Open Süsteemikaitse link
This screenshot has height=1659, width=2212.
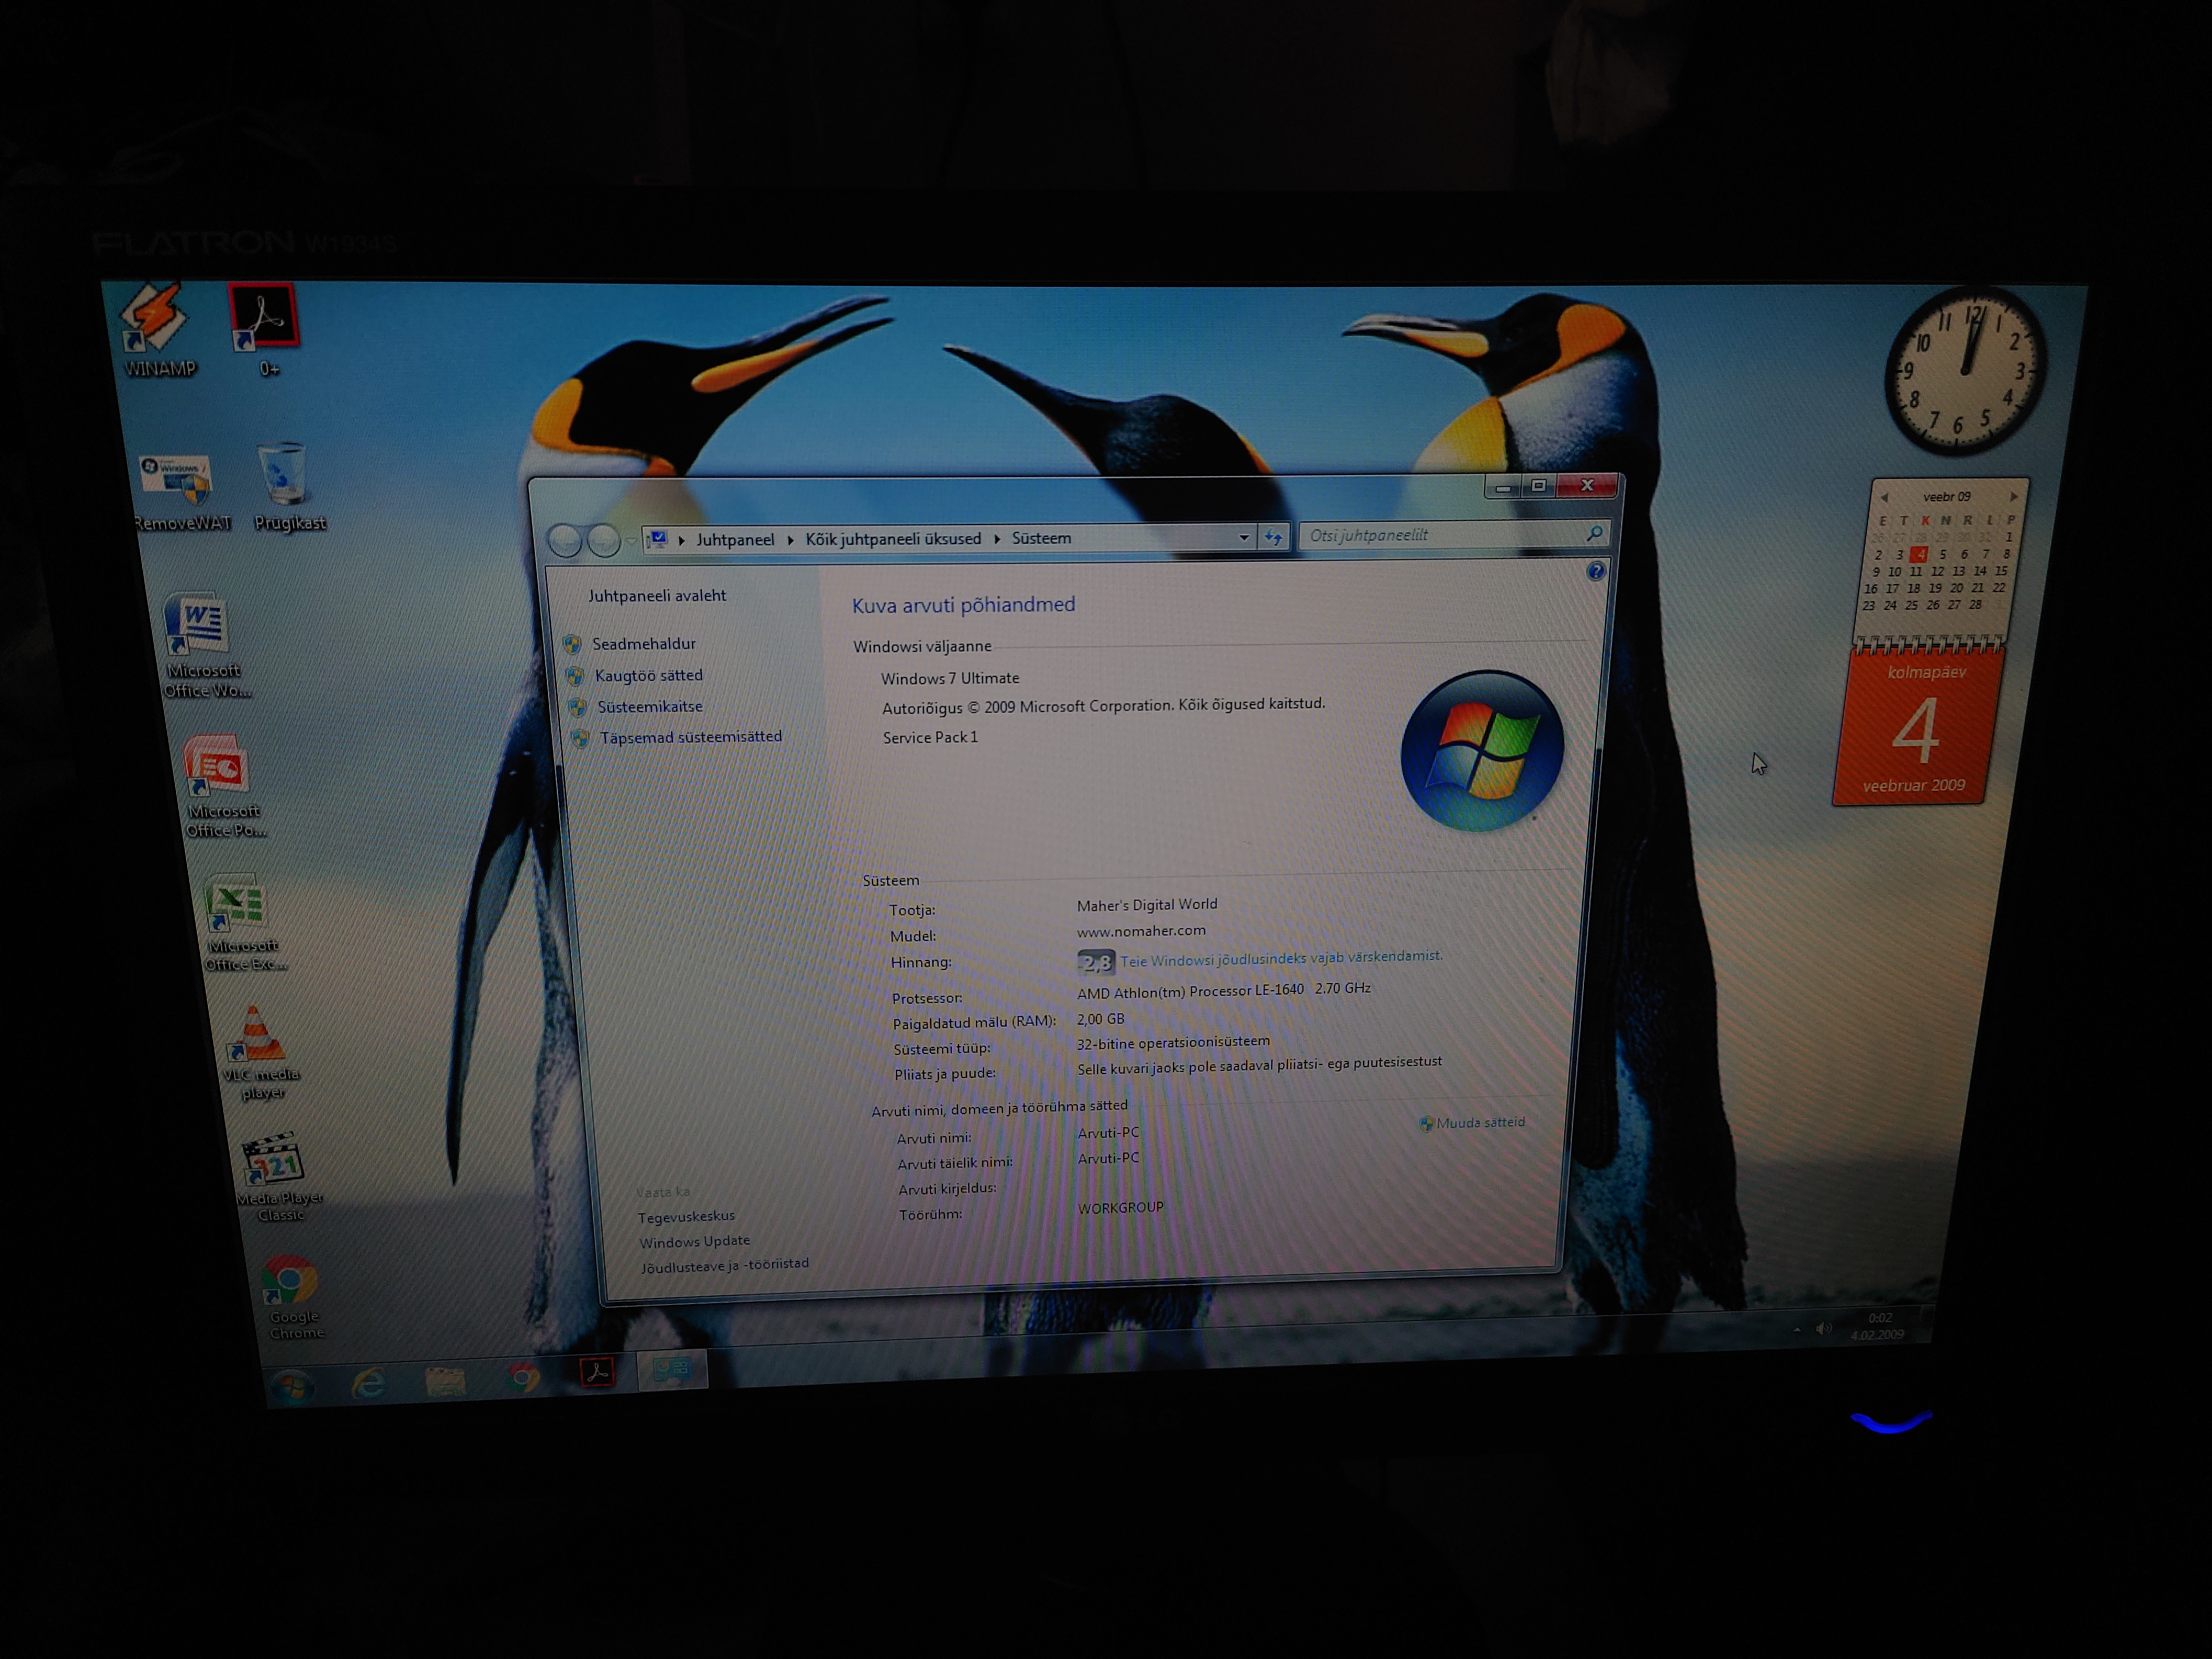click(650, 706)
